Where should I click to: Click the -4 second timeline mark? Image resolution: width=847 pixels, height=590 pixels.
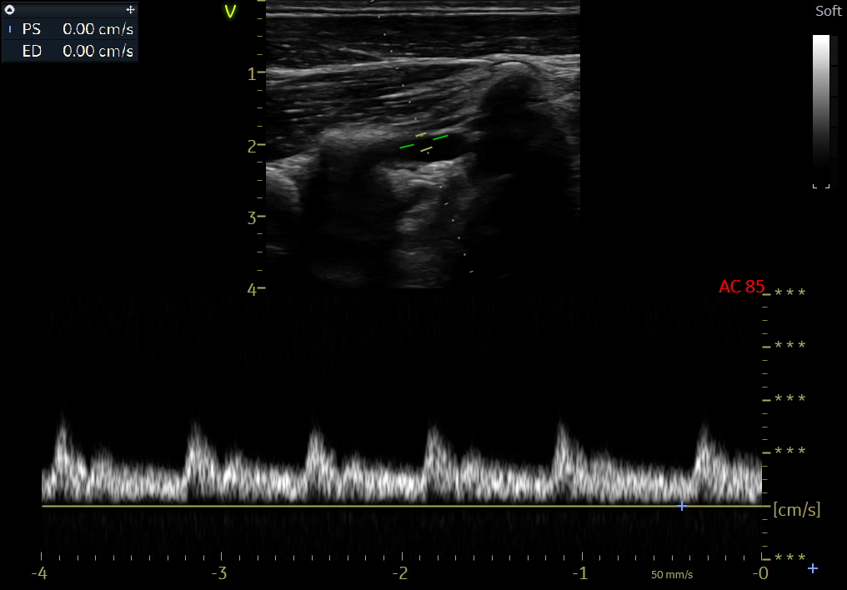tap(38, 573)
